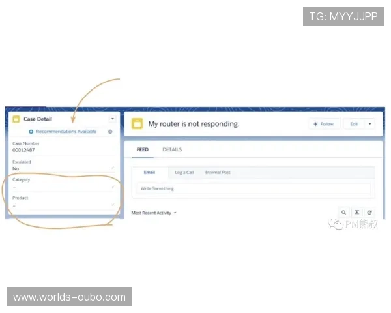Dismiss the Recommendations Available banner
The image size is (391, 313).
coord(110,132)
